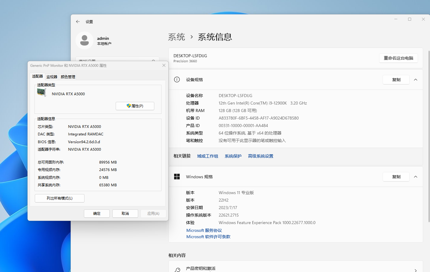Click 取消 to cancel the dialog
This screenshot has width=430, height=272.
click(125, 214)
